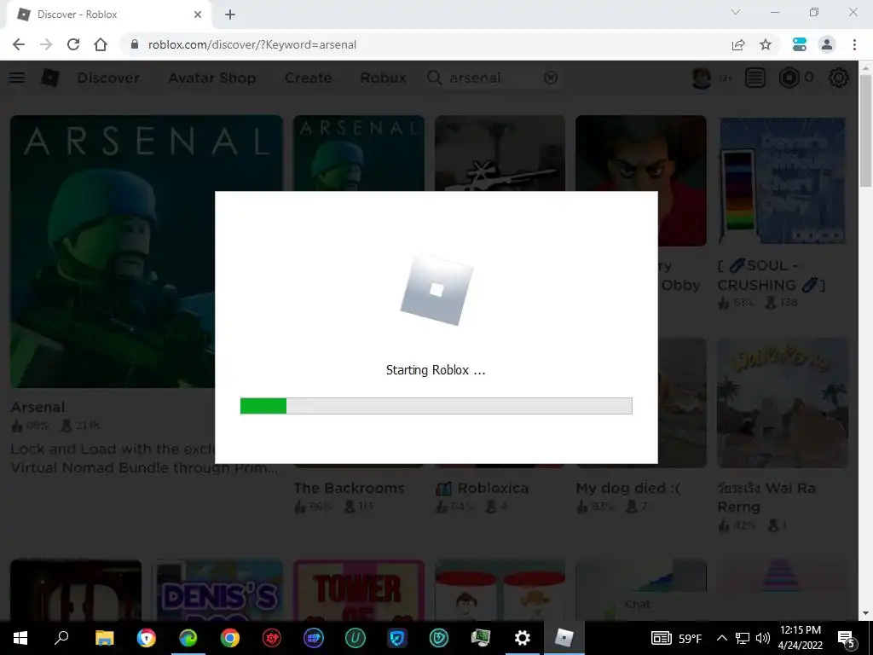The height and width of the screenshot is (655, 873).
Task: Open the Tower game thumbnail
Action: point(359,590)
